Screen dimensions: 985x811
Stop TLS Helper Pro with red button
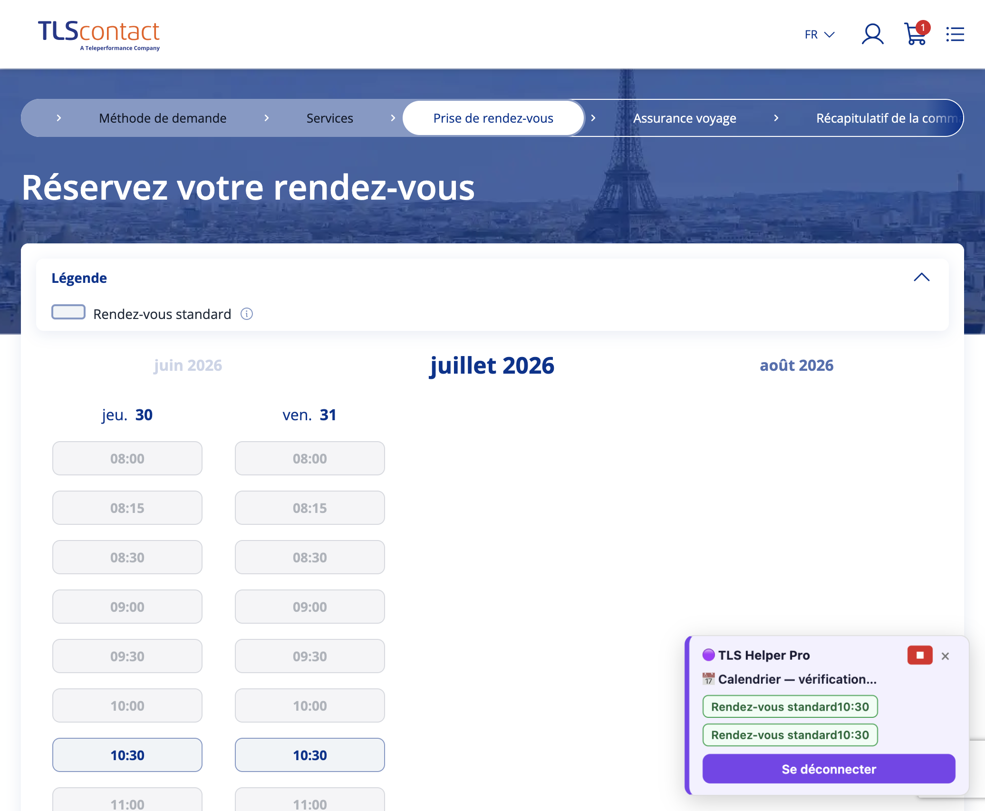[920, 655]
